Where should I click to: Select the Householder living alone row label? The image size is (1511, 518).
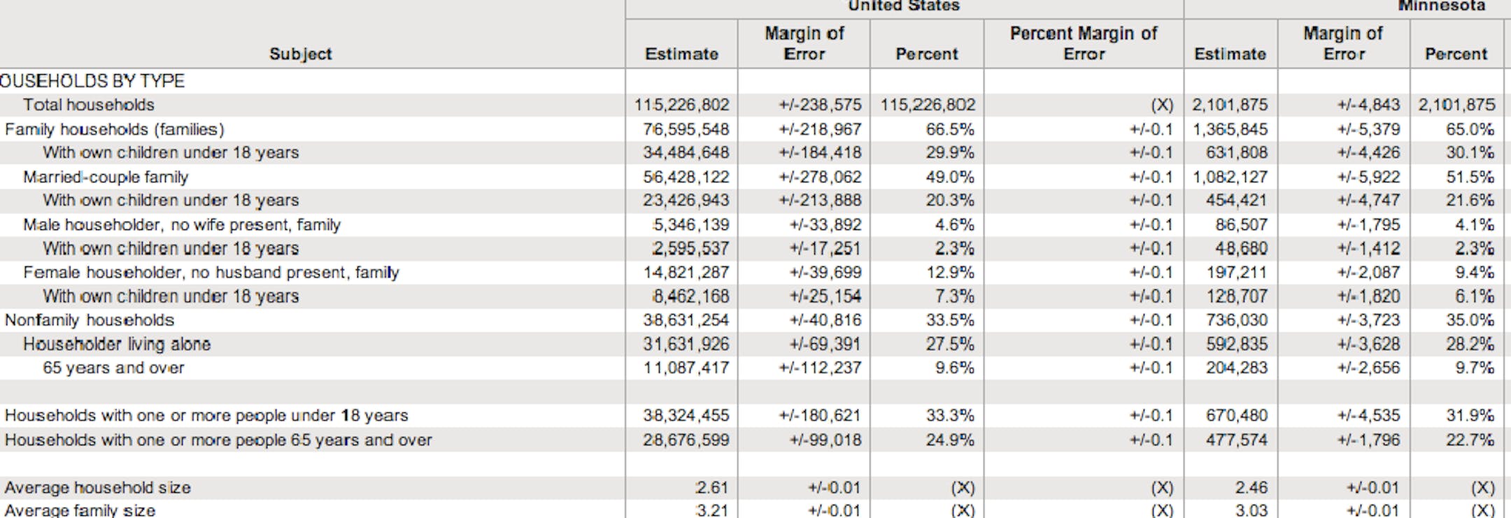(x=116, y=344)
